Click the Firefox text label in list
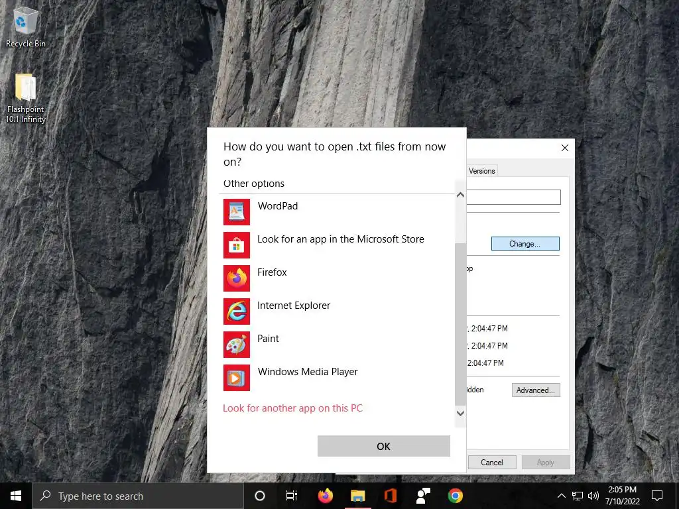Viewport: 679px width, 509px height. pos(272,272)
